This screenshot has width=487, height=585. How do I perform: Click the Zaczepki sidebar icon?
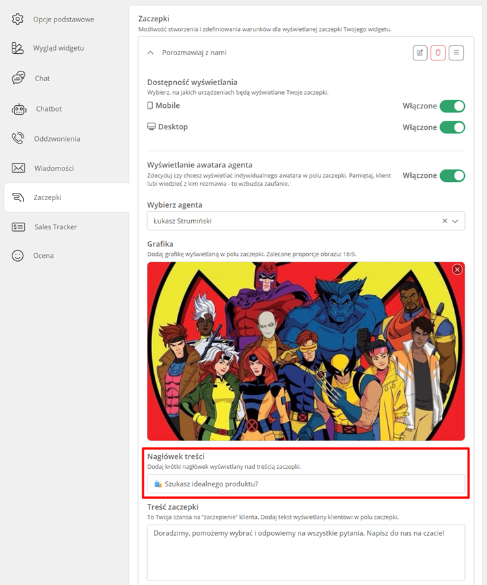click(18, 197)
